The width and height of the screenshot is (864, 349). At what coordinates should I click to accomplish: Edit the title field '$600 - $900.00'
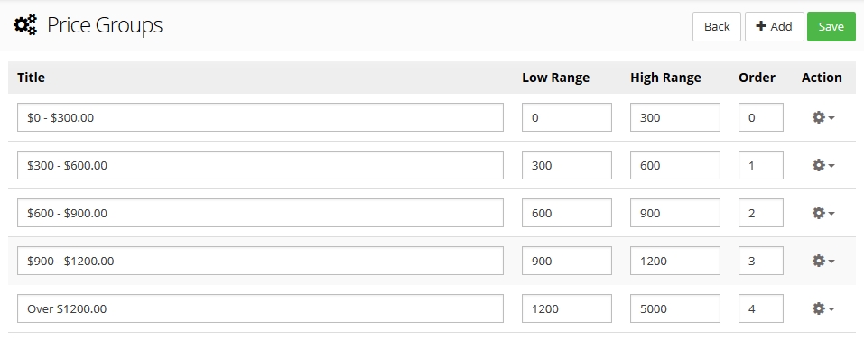260,213
